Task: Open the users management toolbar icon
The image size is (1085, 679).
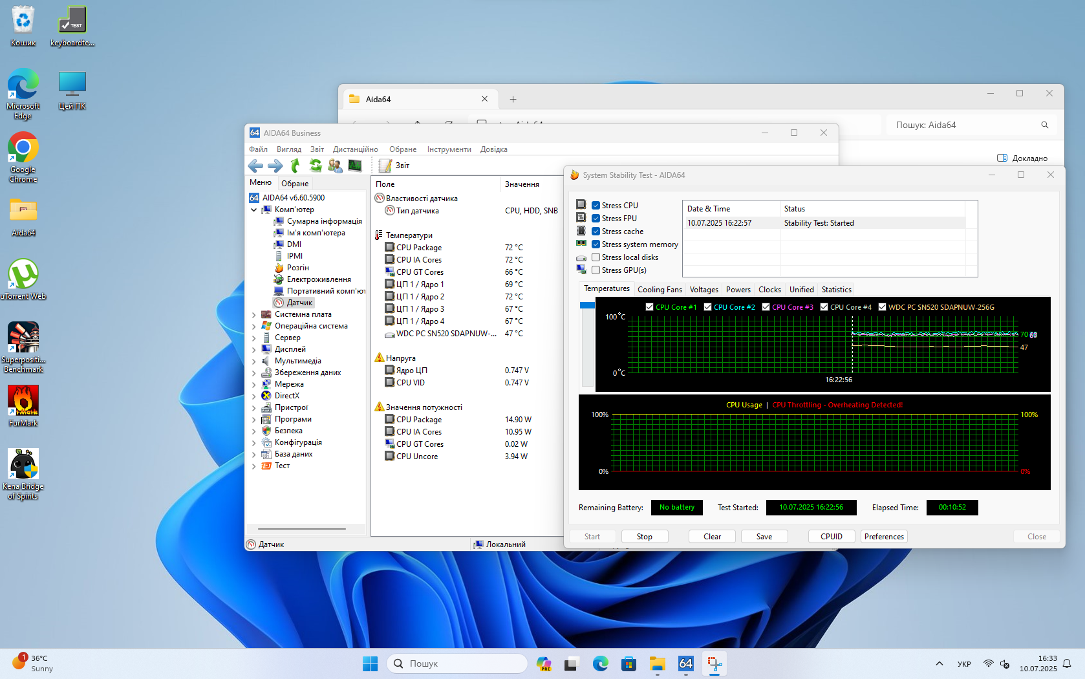Action: tap(335, 166)
